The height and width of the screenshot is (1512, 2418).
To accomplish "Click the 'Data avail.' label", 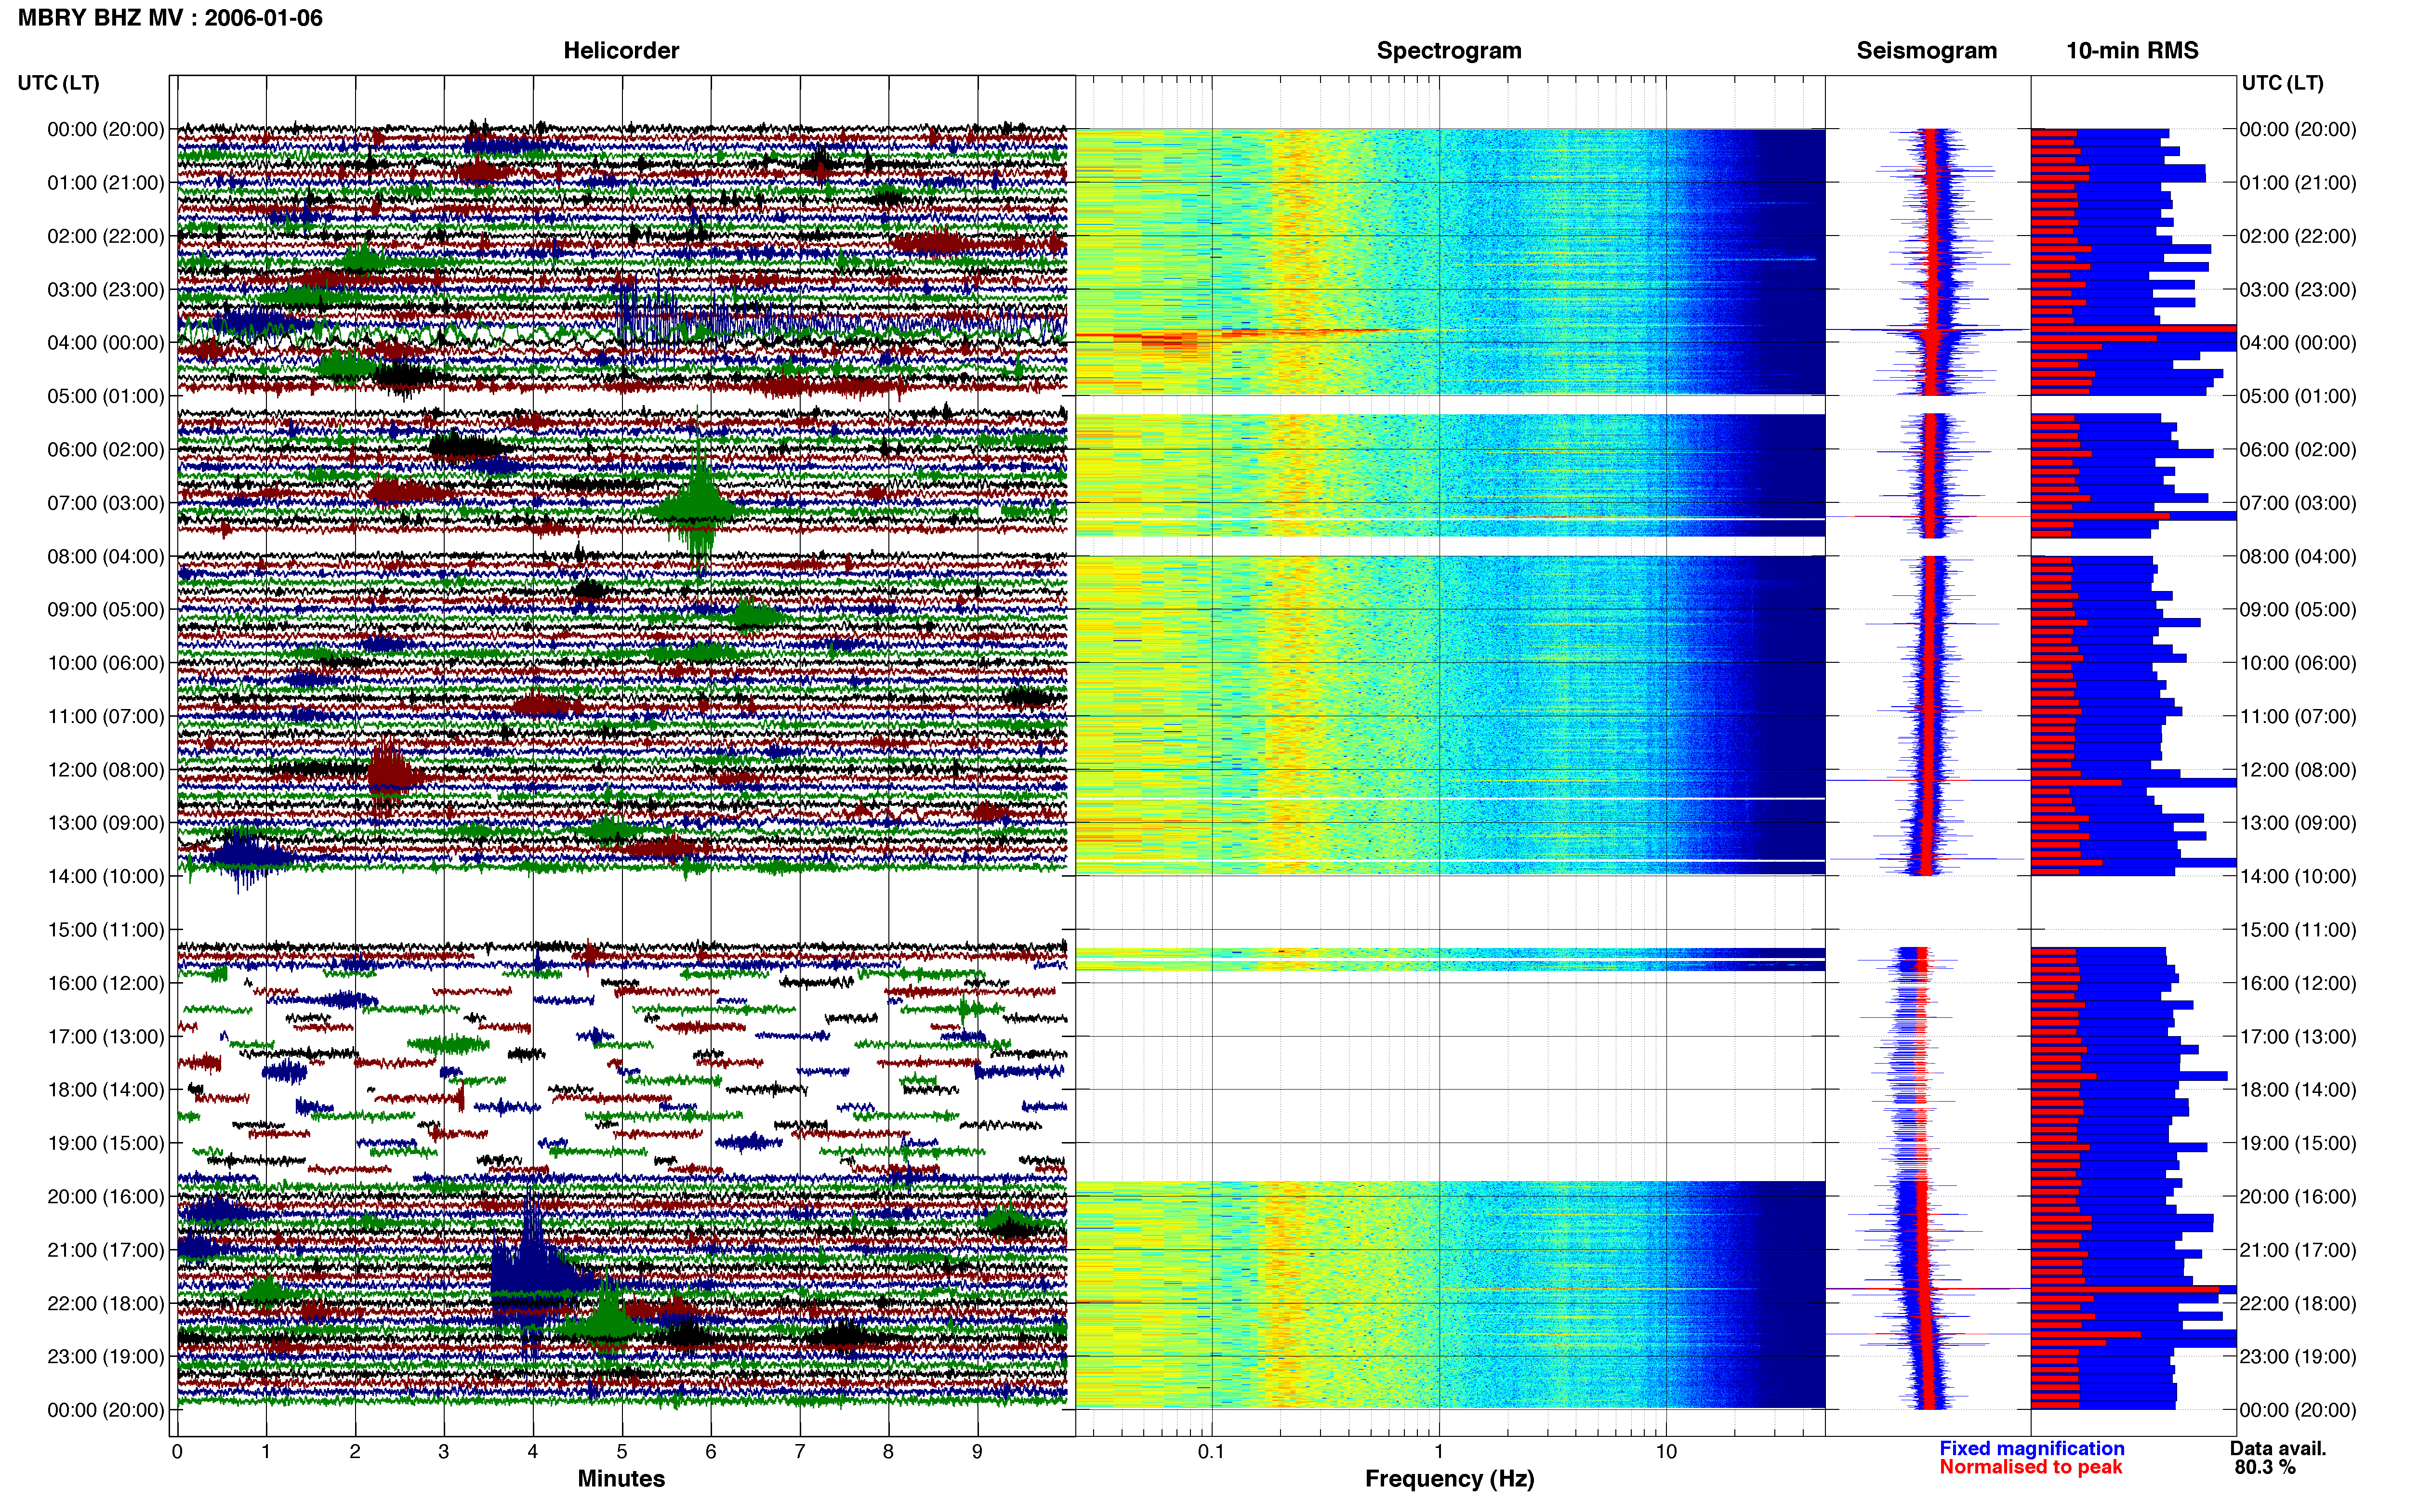I will click(x=2278, y=1448).
